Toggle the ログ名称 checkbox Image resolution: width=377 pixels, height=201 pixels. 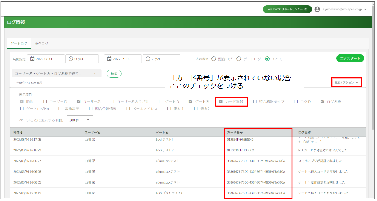[x=322, y=101]
